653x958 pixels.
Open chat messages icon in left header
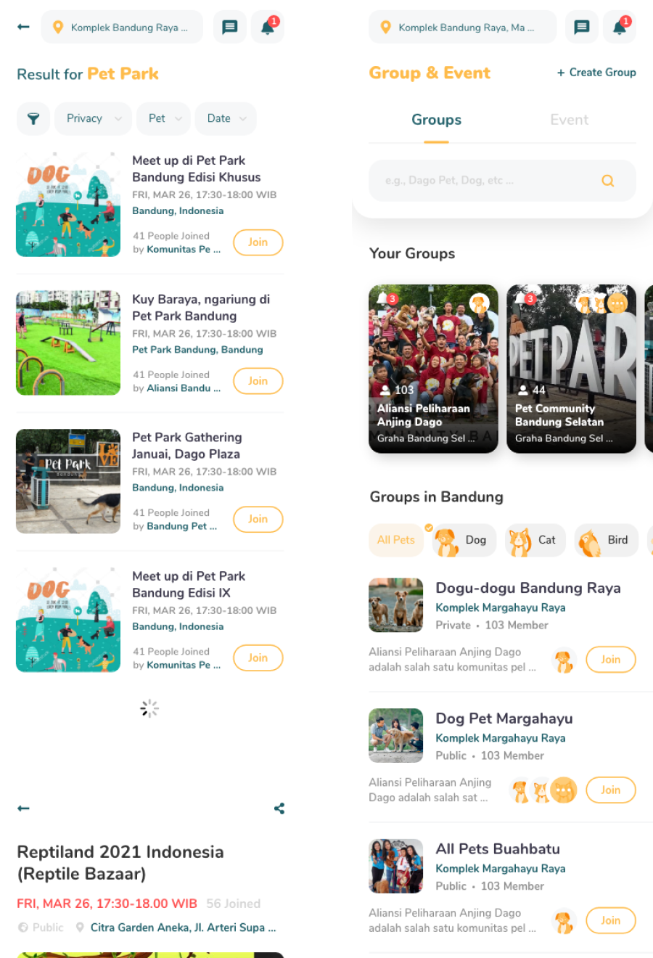[x=230, y=28]
